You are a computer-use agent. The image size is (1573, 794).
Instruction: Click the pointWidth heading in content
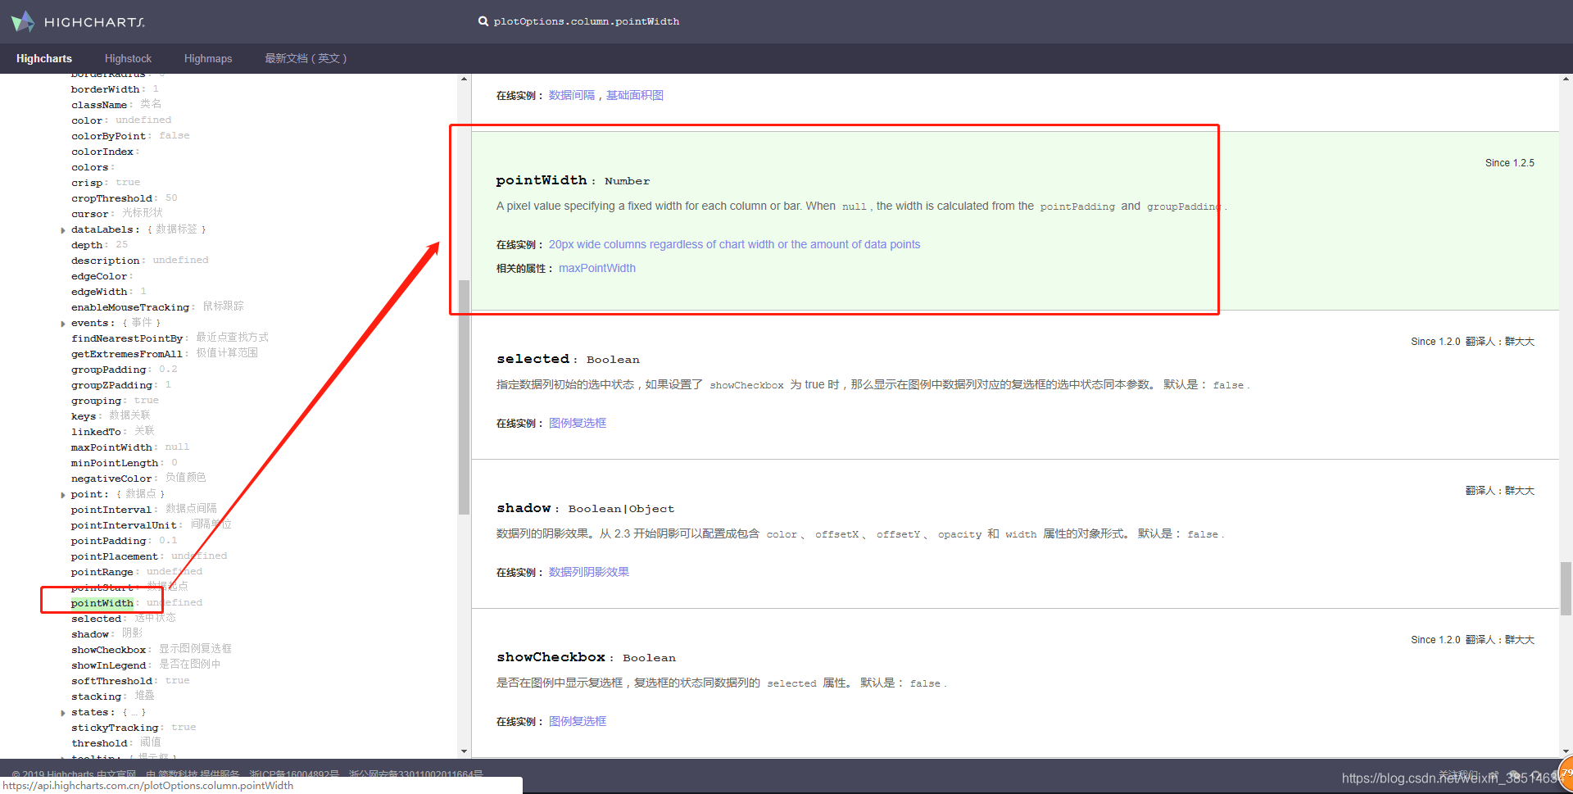pyautogui.click(x=542, y=180)
